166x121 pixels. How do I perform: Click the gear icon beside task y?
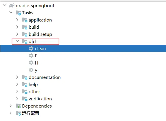31,70
